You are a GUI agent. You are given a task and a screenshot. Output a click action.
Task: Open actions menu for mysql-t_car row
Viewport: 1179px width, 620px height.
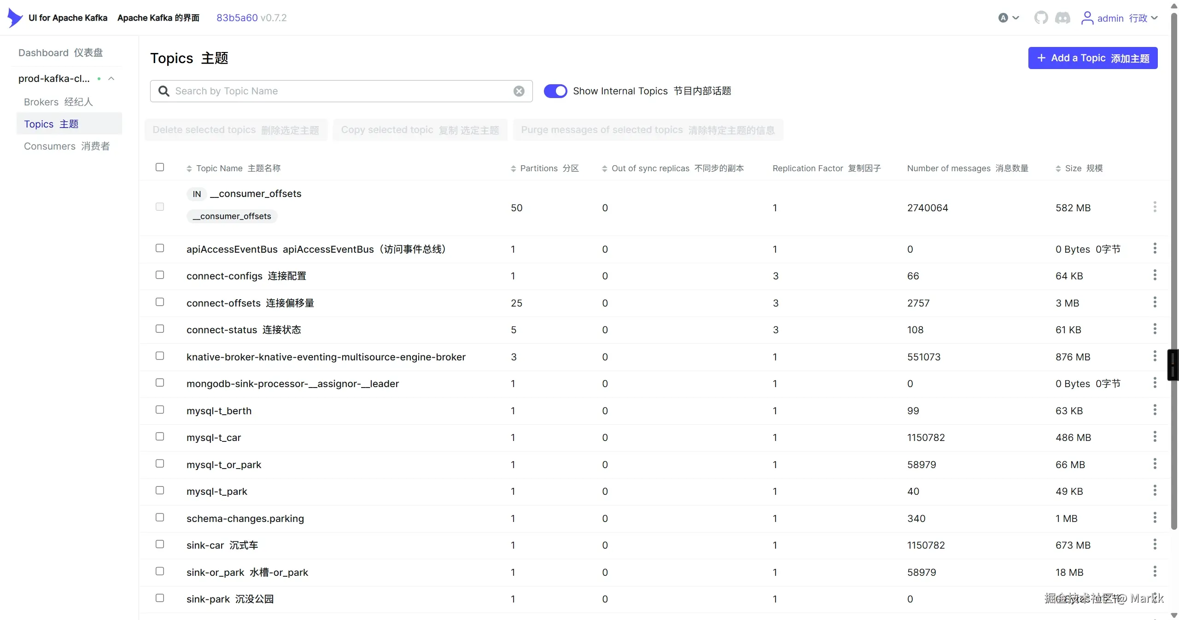pyautogui.click(x=1155, y=437)
